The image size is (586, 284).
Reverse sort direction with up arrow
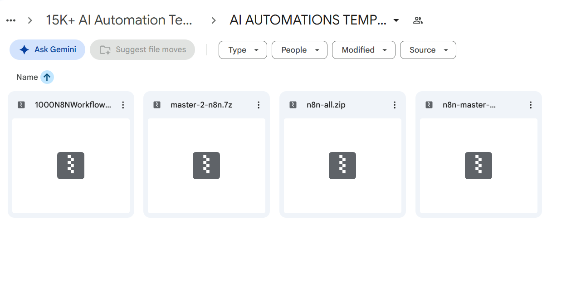point(47,77)
